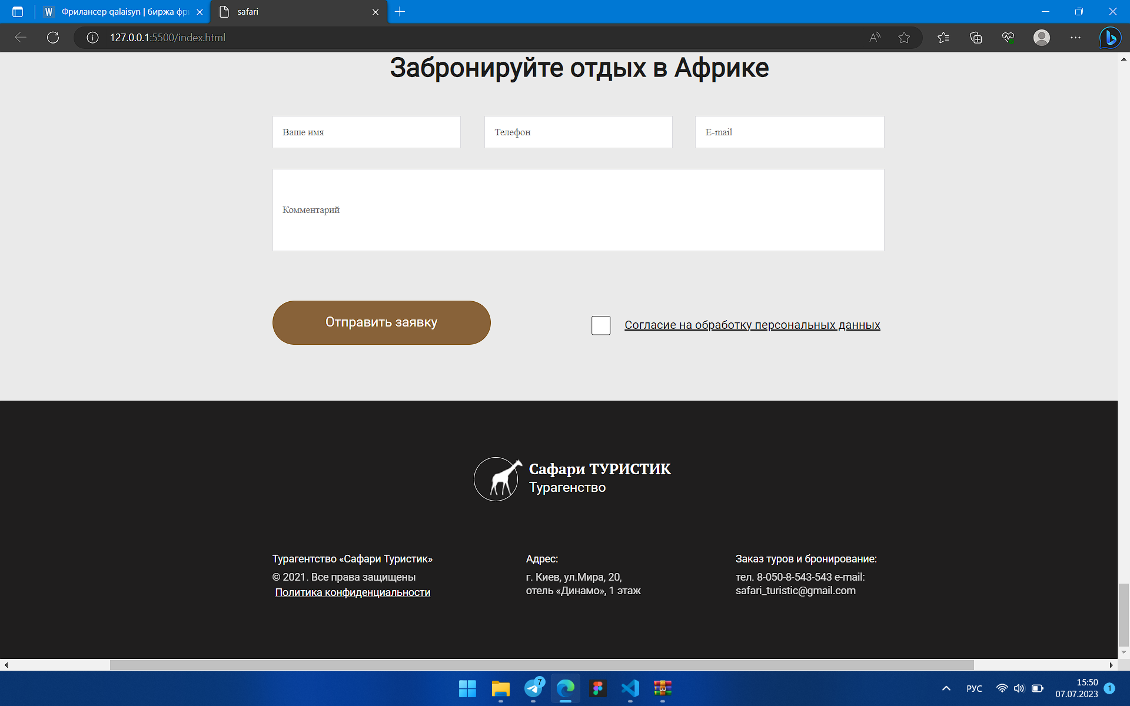Click Отправить заявку button
This screenshot has height=706, width=1130.
pos(381,322)
